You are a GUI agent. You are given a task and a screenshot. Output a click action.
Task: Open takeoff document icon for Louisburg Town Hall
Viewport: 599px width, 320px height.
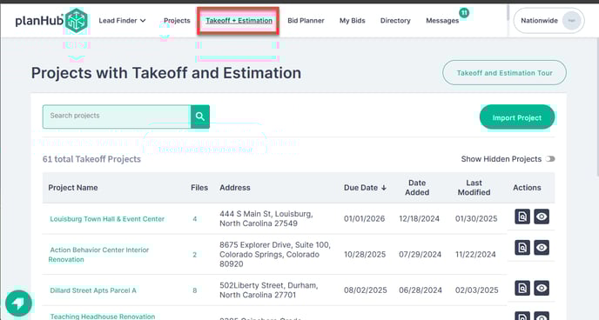point(522,217)
